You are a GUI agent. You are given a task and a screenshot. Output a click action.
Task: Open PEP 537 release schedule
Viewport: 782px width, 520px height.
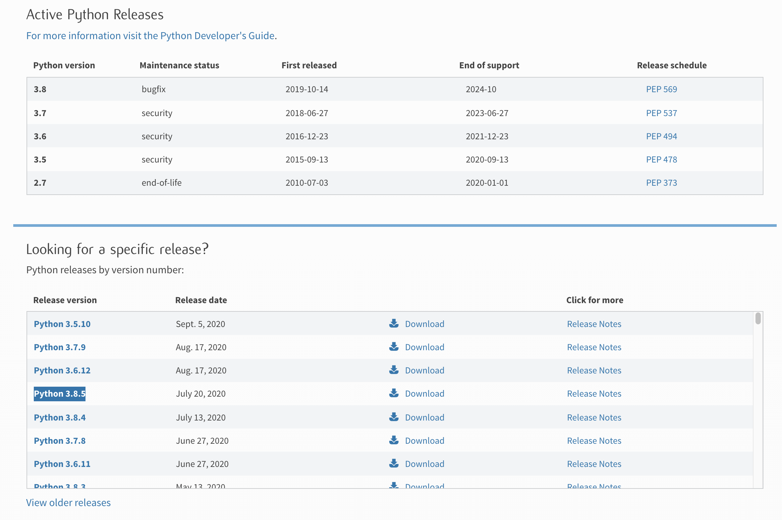click(661, 113)
